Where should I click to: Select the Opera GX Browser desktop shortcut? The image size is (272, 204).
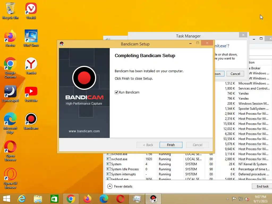coord(10,178)
